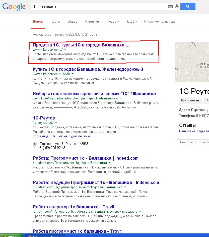Click the EF English First map marker
This screenshot has width=209, height=237.
(x=197, y=66)
